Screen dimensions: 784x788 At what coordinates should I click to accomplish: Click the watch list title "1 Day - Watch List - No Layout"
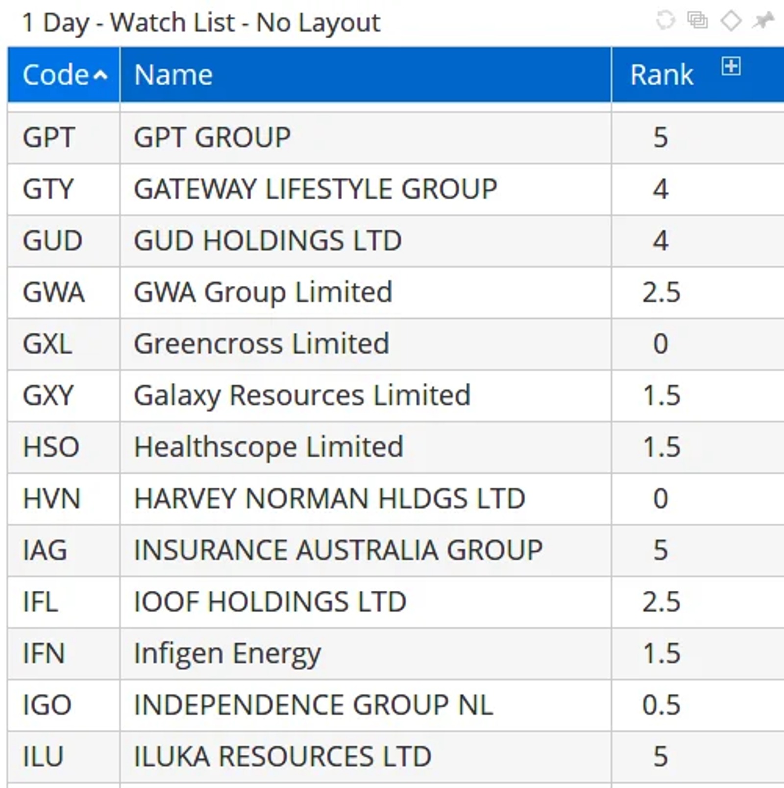click(x=201, y=23)
